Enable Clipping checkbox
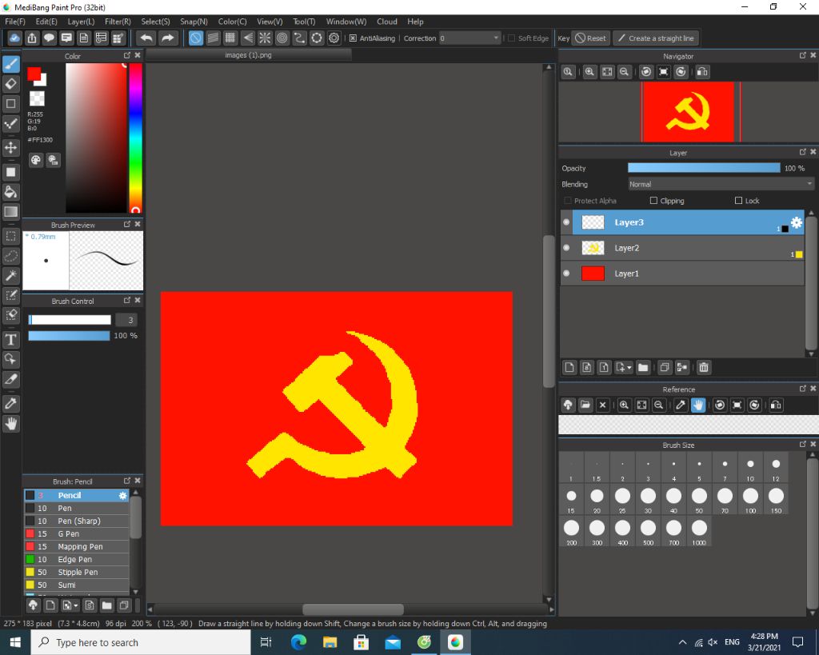This screenshot has height=655, width=819. [653, 201]
